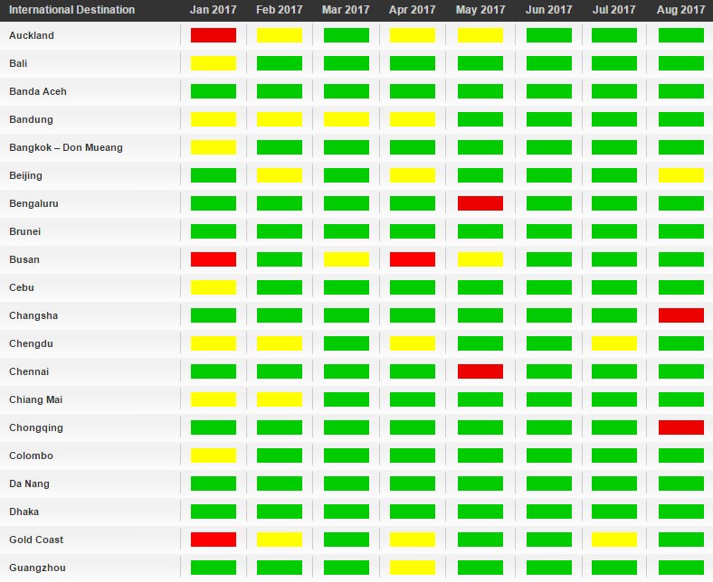Click the Beijing row label
Image resolution: width=713 pixels, height=582 pixels.
25,175
